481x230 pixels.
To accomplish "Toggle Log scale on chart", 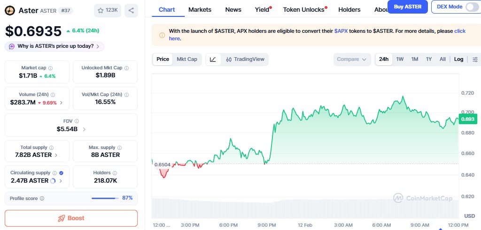I will [458, 59].
